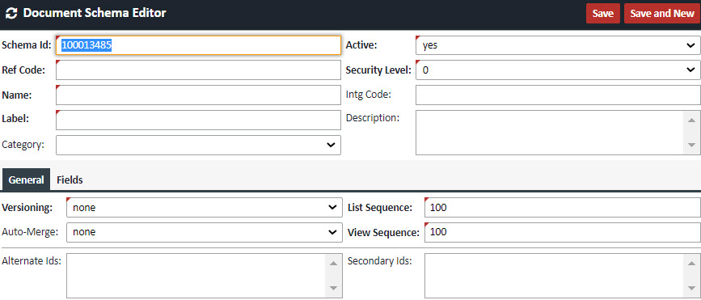Click the Description label
701x300 pixels.
coord(373,117)
